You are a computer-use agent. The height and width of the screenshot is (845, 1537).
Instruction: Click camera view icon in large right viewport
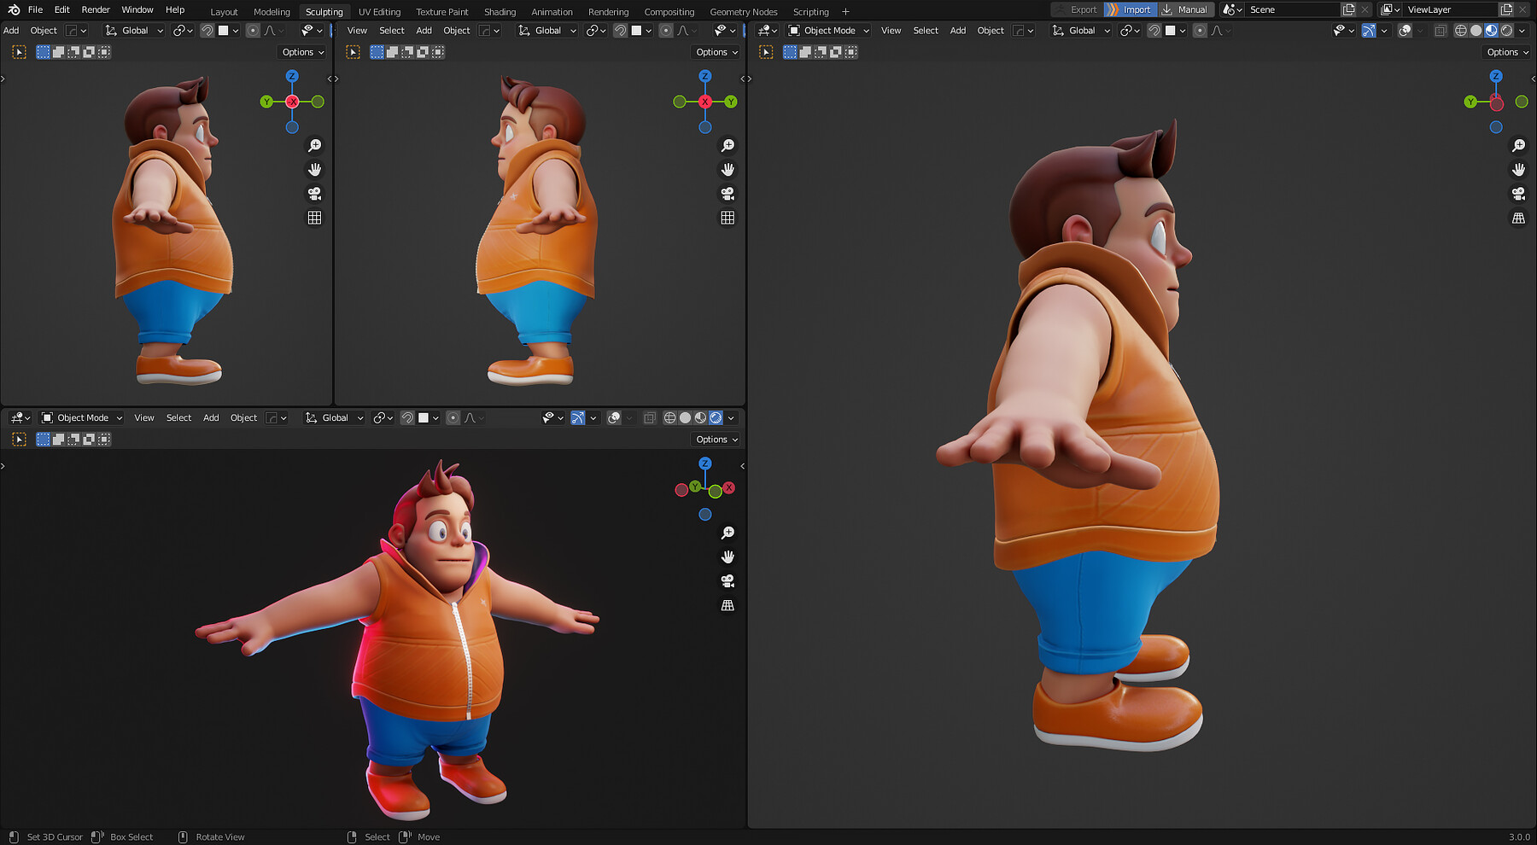tap(1518, 194)
